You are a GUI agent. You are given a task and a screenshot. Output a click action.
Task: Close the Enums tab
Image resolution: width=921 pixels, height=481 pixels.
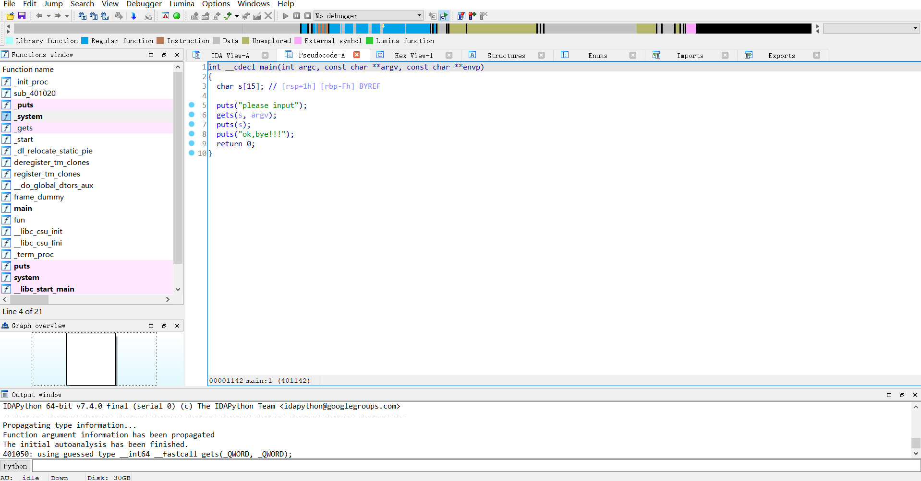click(x=633, y=55)
